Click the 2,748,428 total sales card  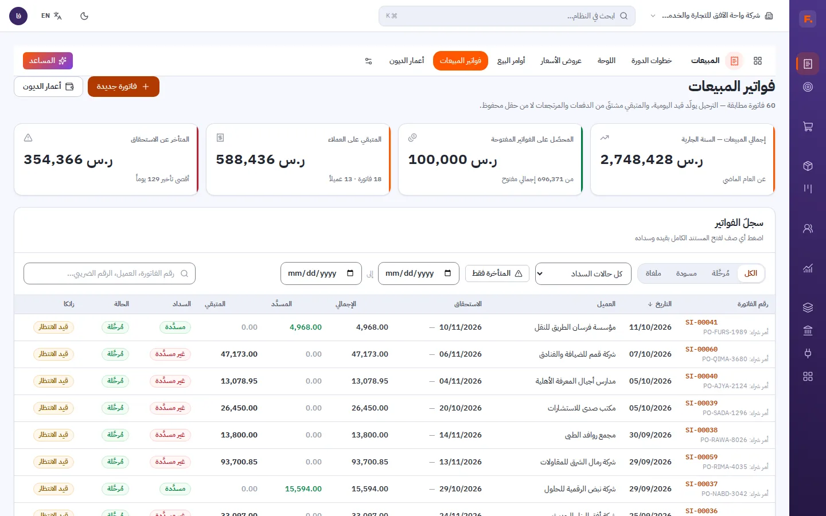[683, 159]
